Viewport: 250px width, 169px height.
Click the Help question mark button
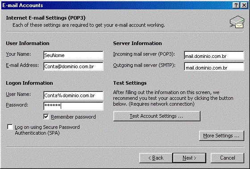coord(236,5)
